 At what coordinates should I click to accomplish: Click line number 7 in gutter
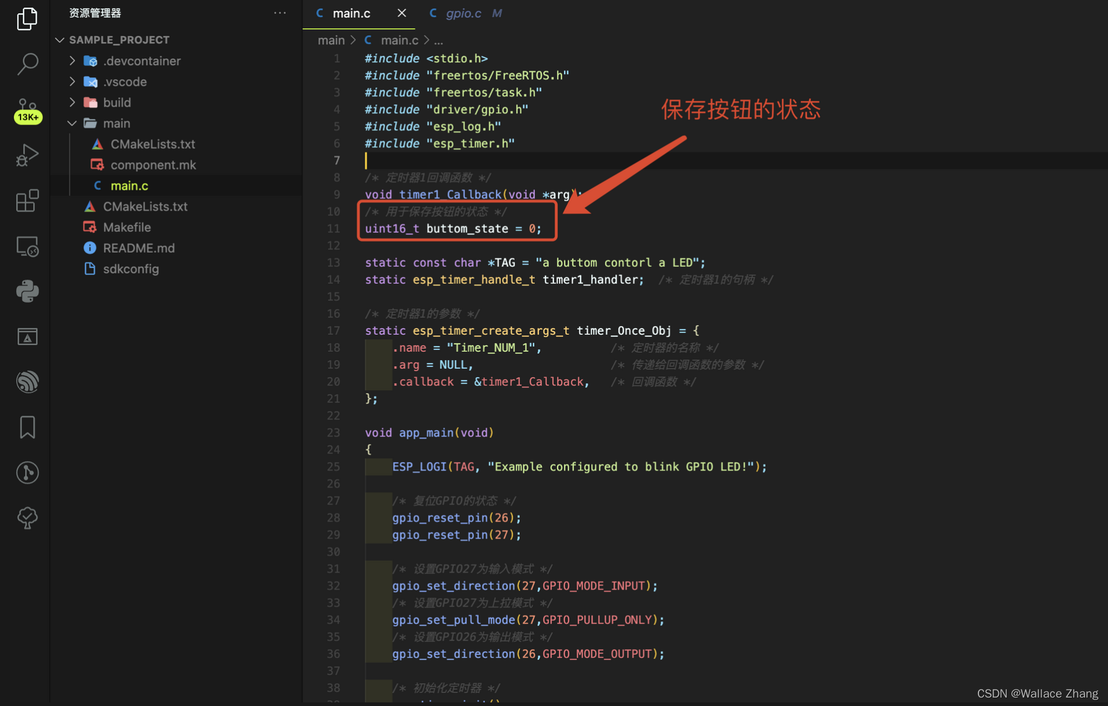(337, 160)
